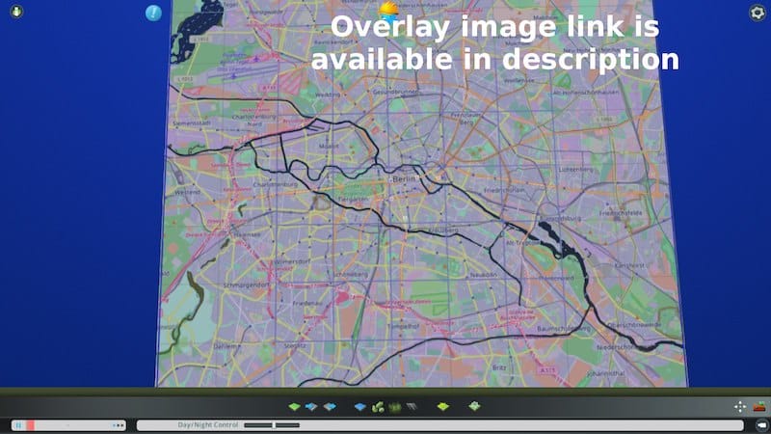
Task: Toggle the pause button in speed panel
Action: click(17, 425)
